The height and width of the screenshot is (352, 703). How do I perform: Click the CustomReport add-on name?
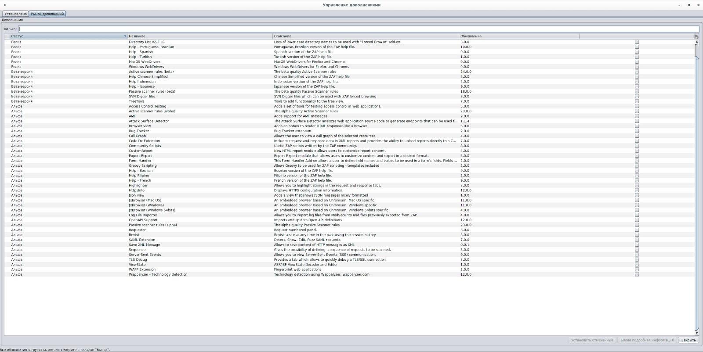tap(141, 151)
